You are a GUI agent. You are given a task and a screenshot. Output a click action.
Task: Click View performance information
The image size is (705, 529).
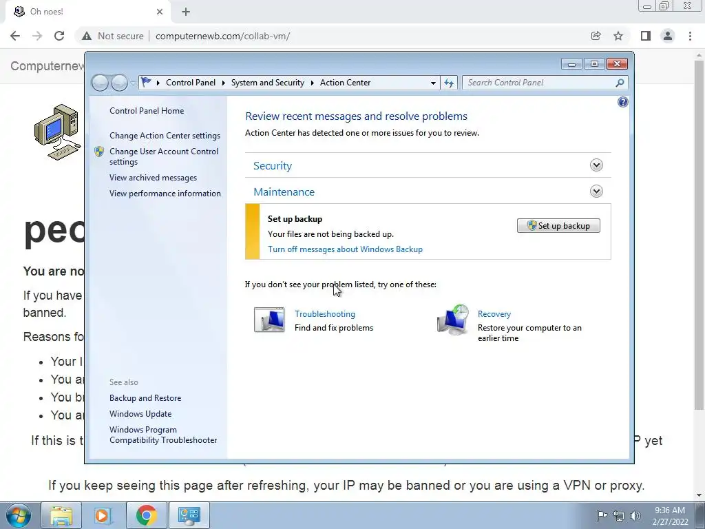[x=165, y=194]
